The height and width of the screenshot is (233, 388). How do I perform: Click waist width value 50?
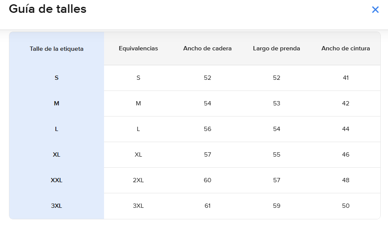click(346, 206)
